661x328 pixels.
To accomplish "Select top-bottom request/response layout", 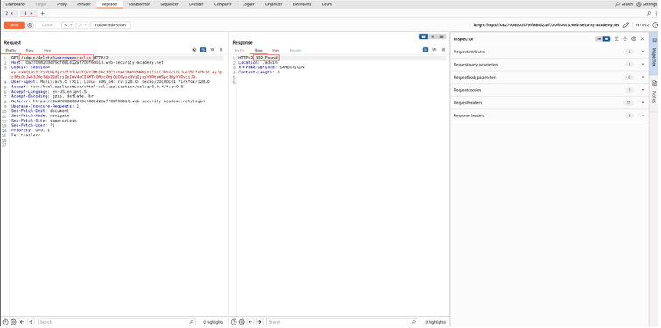I will coord(432,37).
